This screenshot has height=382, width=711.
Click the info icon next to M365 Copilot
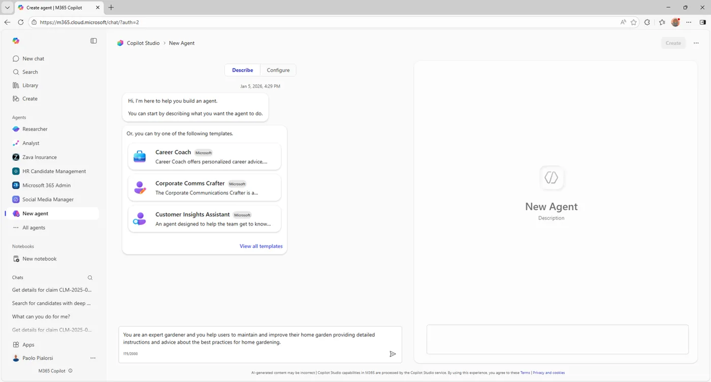pos(71,371)
